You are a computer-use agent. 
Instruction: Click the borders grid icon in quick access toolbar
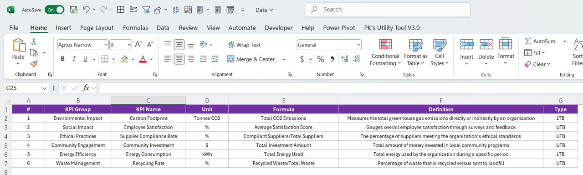click(x=121, y=10)
